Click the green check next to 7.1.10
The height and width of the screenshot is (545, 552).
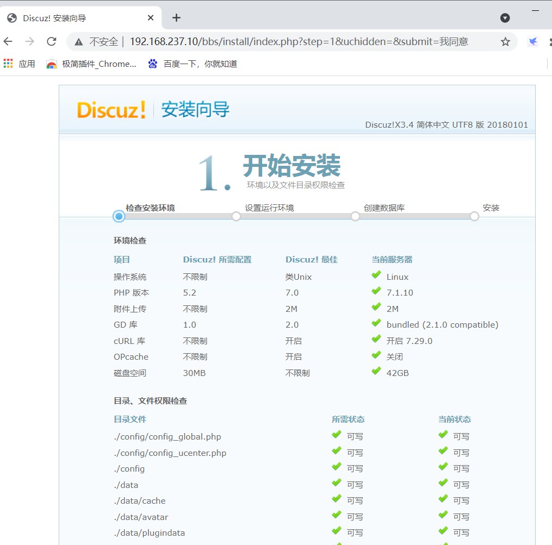point(376,291)
